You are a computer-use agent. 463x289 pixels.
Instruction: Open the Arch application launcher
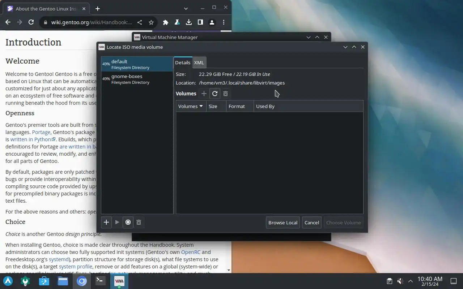click(8, 281)
